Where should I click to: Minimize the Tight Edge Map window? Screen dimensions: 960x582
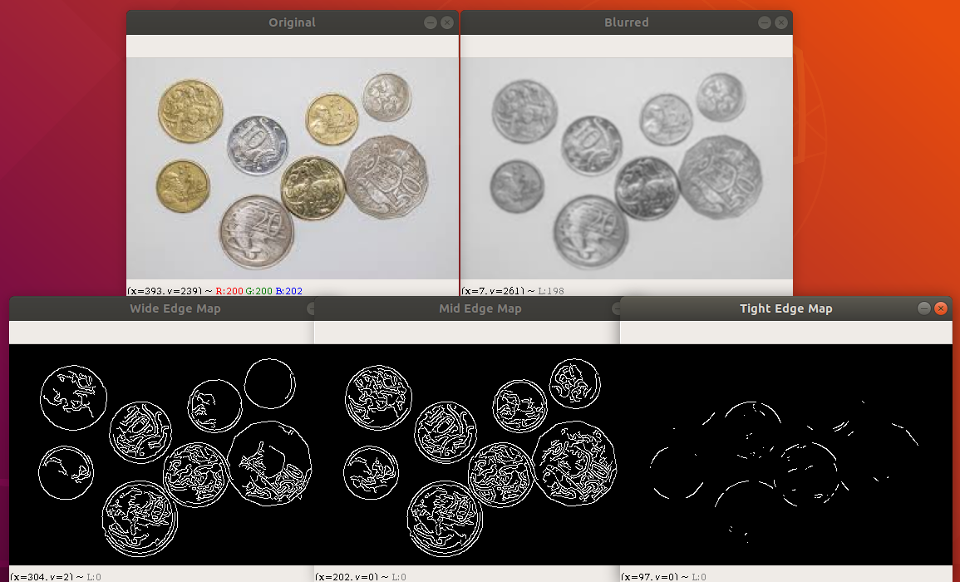(923, 308)
